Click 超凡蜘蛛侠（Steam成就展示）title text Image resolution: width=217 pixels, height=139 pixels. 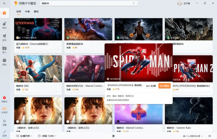tap(32, 44)
